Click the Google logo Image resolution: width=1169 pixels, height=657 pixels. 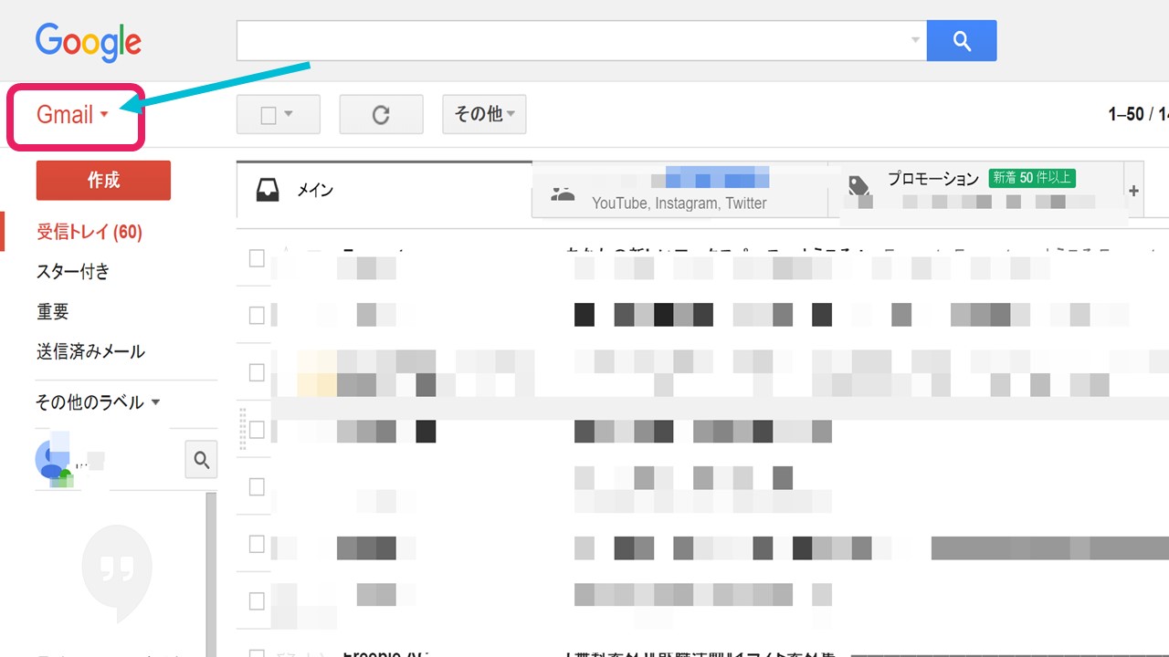coord(89,43)
